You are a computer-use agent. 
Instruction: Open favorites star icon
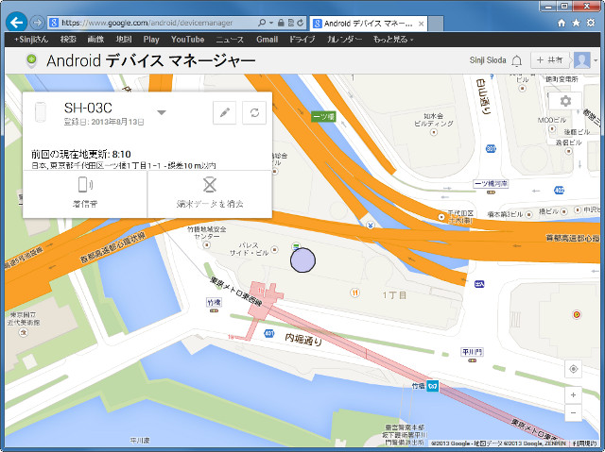pos(576,23)
